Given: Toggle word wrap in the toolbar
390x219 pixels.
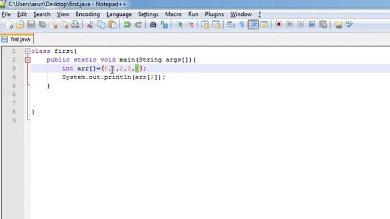Looking at the screenshot, I should pos(231,24).
